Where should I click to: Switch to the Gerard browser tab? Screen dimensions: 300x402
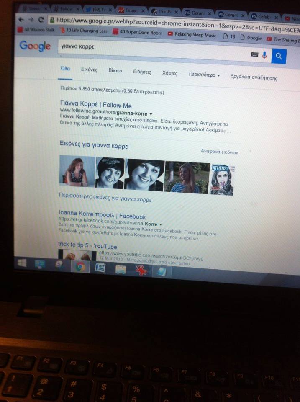[x=197, y=13]
